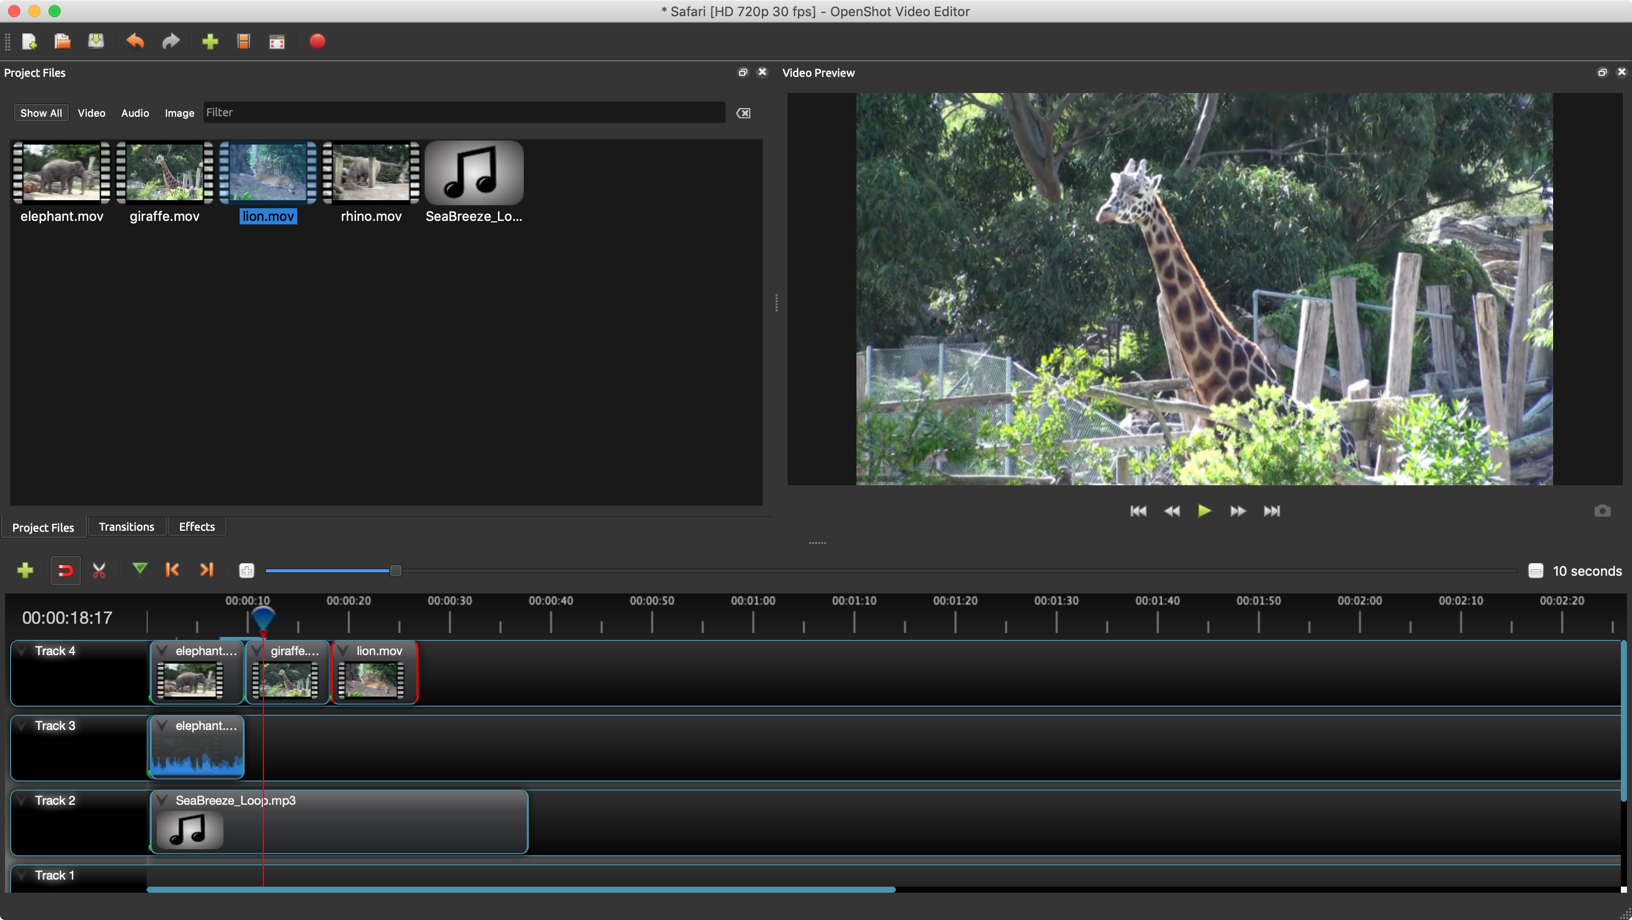This screenshot has height=920, width=1632.
Task: Switch to the Transitions tab
Action: [x=125, y=526]
